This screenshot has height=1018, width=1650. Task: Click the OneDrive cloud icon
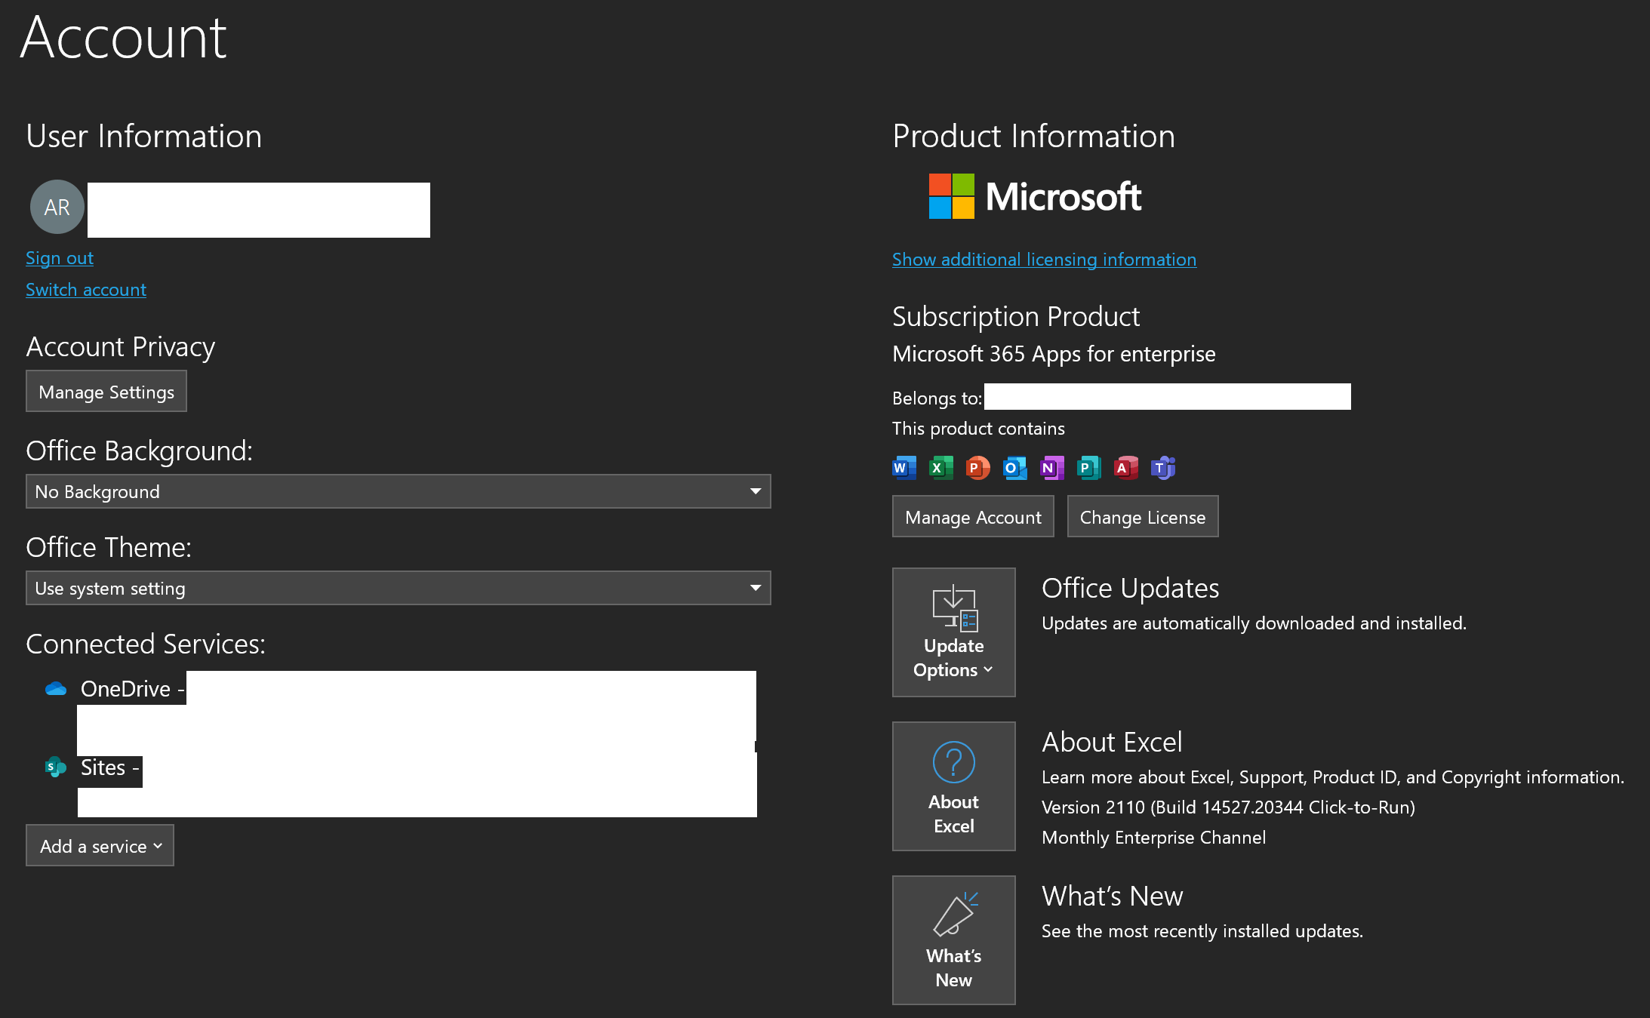(x=56, y=689)
